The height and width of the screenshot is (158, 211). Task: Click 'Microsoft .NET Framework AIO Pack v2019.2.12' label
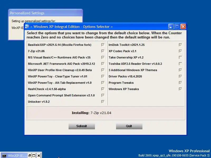(x=61, y=64)
